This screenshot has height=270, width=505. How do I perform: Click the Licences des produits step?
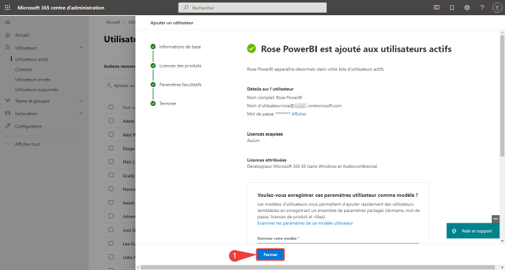[x=181, y=66]
